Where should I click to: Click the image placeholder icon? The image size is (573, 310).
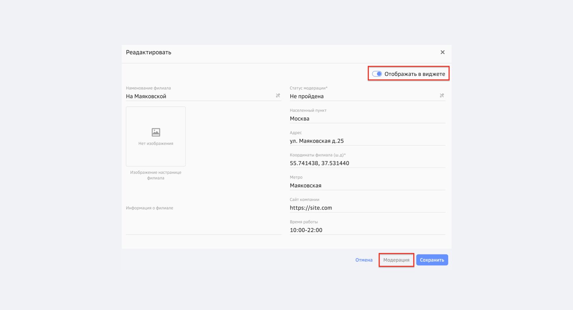tap(156, 132)
